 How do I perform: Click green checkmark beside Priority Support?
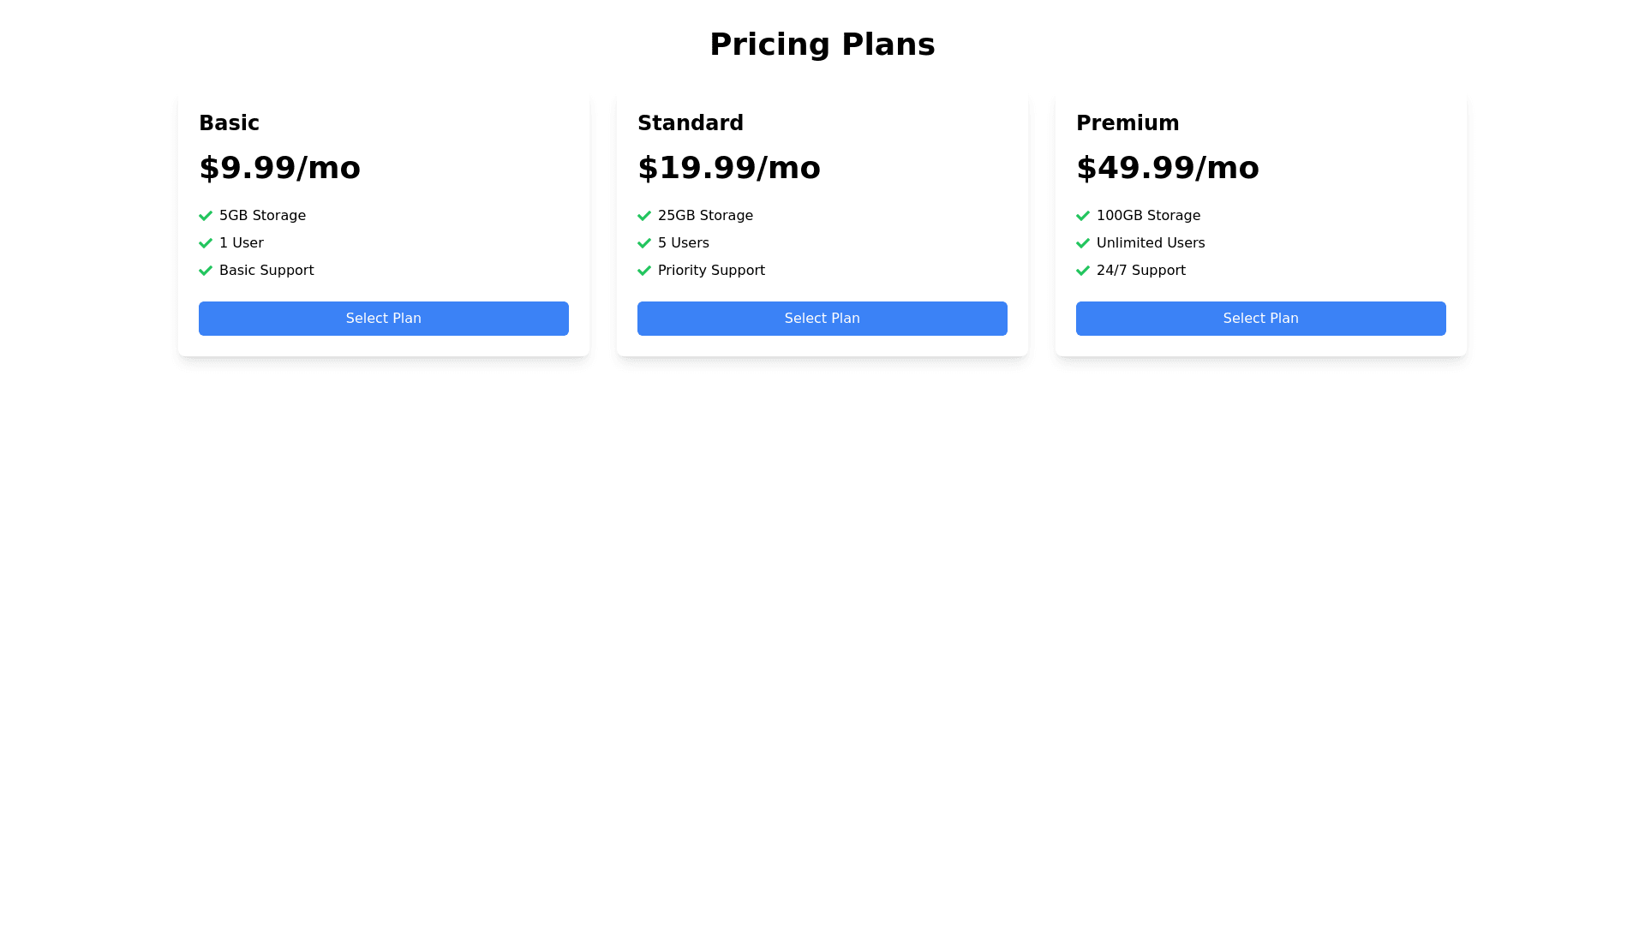644,271
